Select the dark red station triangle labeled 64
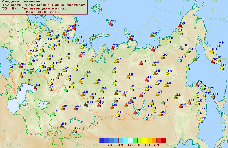Screen dimensions: 228x148 click(x=35, y=88)
